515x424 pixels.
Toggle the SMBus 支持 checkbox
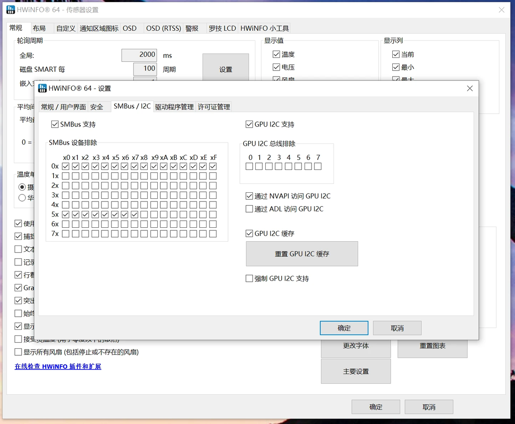(x=55, y=124)
